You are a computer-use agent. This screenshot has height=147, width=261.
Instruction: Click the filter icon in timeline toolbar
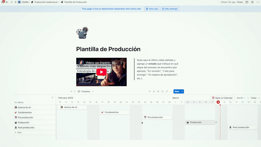150,91
